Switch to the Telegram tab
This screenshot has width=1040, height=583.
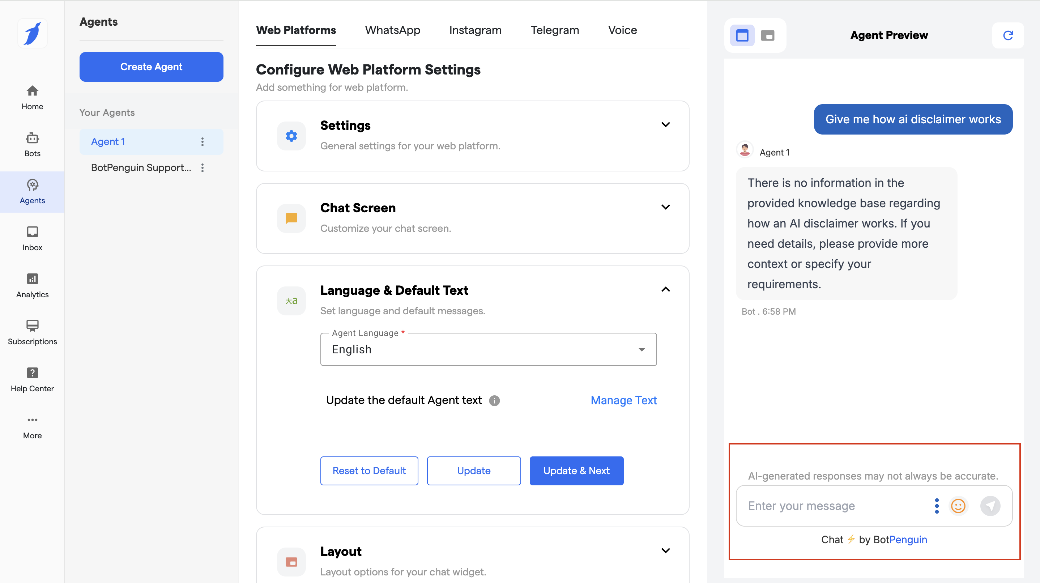[554, 30]
